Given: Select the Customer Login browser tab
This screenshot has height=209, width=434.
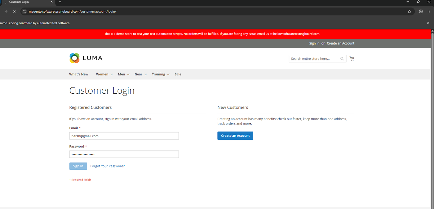Looking at the screenshot, I should [x=28, y=2].
